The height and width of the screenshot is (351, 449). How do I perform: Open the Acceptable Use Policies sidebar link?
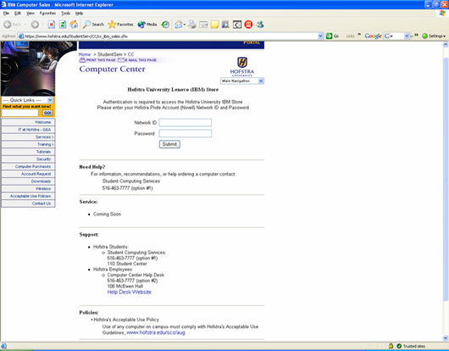(28, 197)
